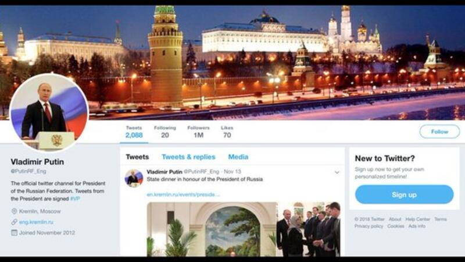The width and height of the screenshot is (465, 262).
Task: Click the link chain icon beside eng.kremlin.ru
Action: point(14,222)
